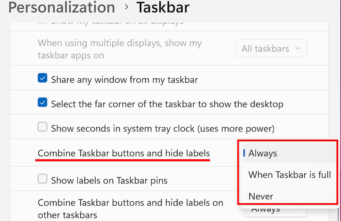Click the breadcrumb chevron after Personalization
Image resolution: width=341 pixels, height=221 pixels.
(127, 7)
